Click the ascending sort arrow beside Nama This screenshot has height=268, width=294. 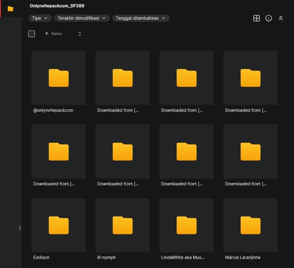46,34
